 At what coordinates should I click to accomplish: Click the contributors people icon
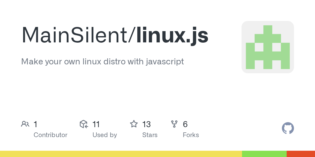25,124
